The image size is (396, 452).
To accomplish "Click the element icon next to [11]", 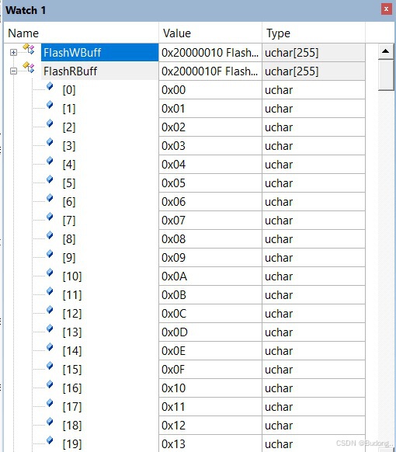I will (x=50, y=291).
